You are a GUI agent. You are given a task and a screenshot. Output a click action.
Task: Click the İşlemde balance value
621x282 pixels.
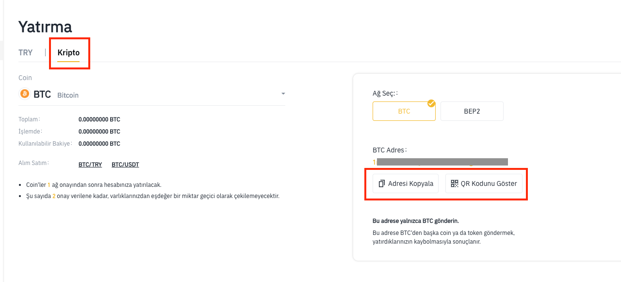pos(99,132)
